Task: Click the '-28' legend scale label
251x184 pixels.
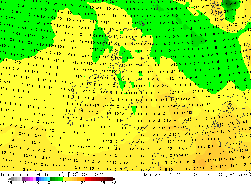Action: pos(8,182)
